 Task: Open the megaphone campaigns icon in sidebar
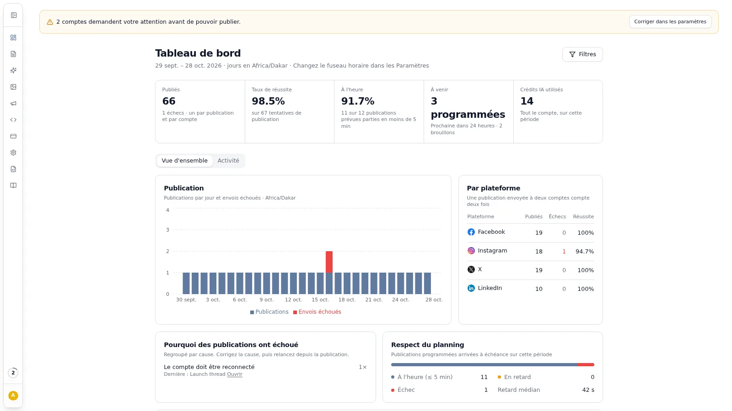point(13,103)
